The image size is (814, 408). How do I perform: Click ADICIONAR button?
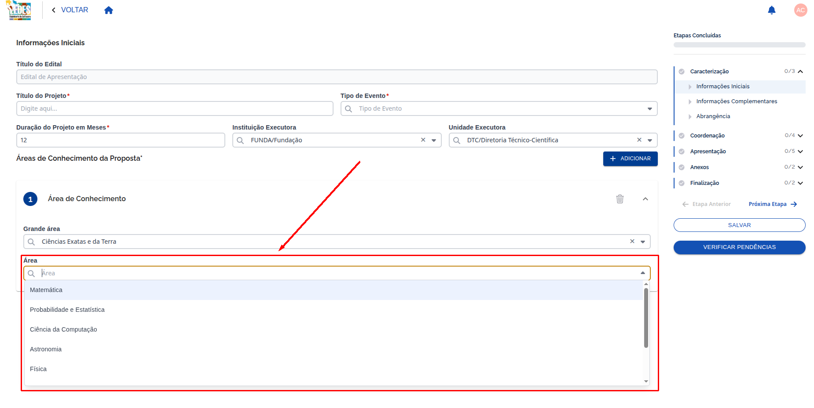[x=630, y=159]
